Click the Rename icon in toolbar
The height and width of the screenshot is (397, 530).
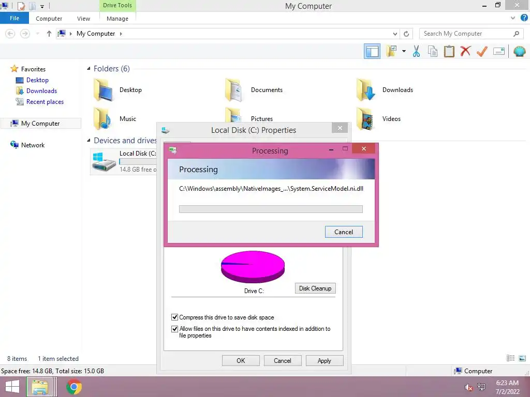click(499, 51)
